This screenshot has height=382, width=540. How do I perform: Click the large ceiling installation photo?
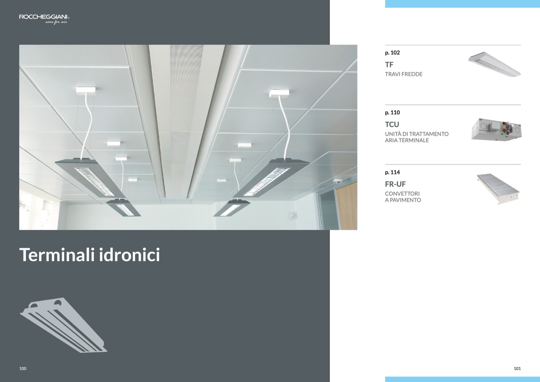pyautogui.click(x=188, y=137)
